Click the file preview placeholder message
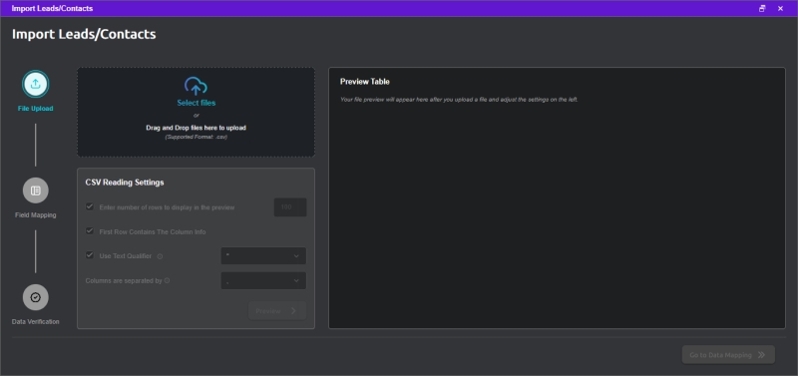798x376 pixels. 459,100
